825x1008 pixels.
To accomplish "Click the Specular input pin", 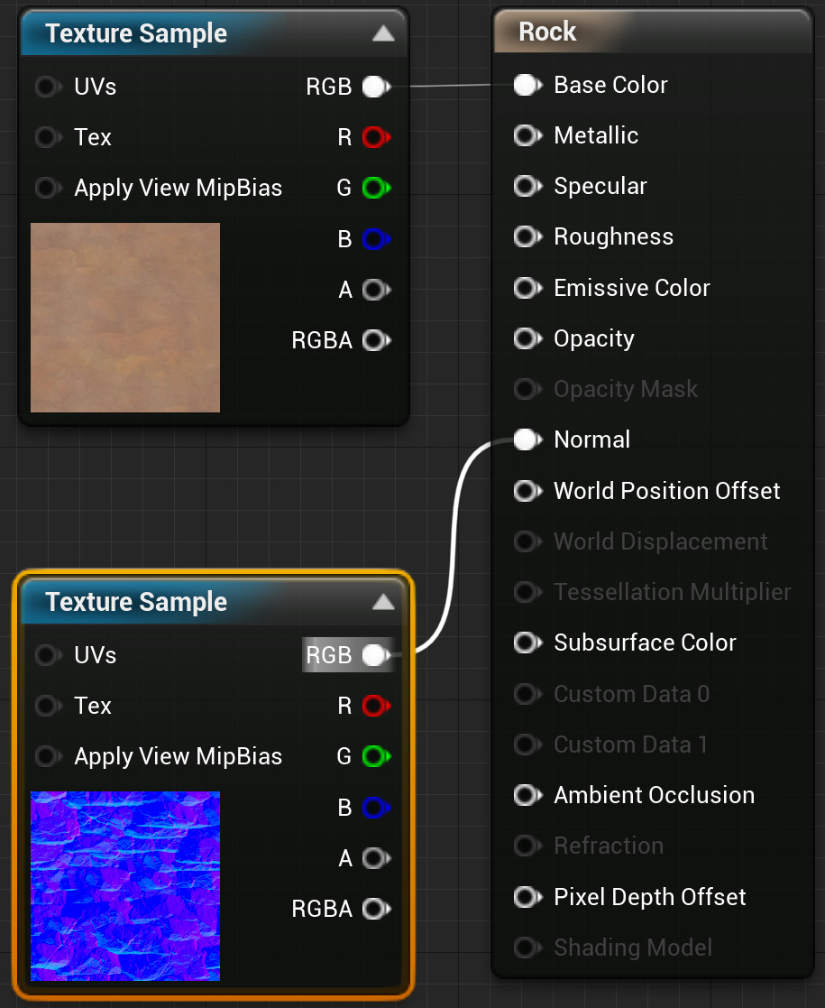I will point(526,186).
